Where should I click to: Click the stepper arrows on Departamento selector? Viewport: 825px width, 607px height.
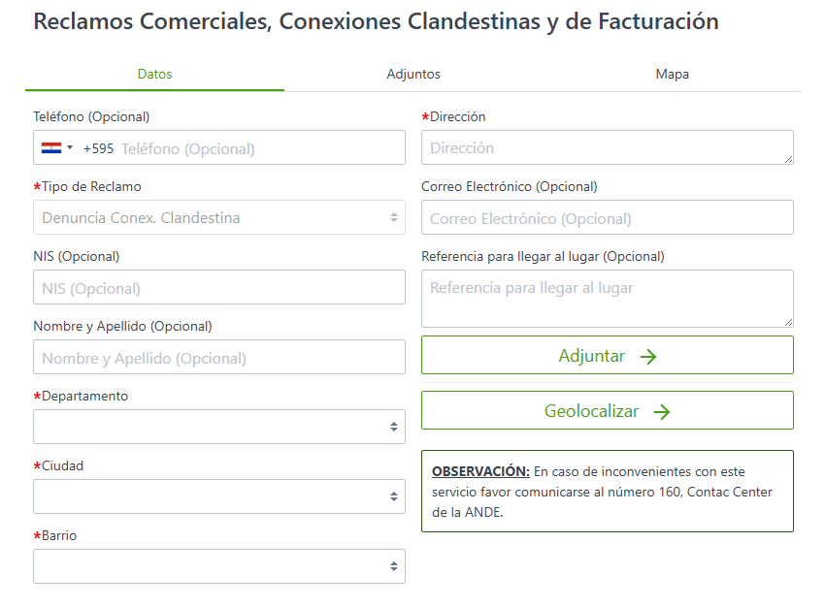(x=393, y=427)
